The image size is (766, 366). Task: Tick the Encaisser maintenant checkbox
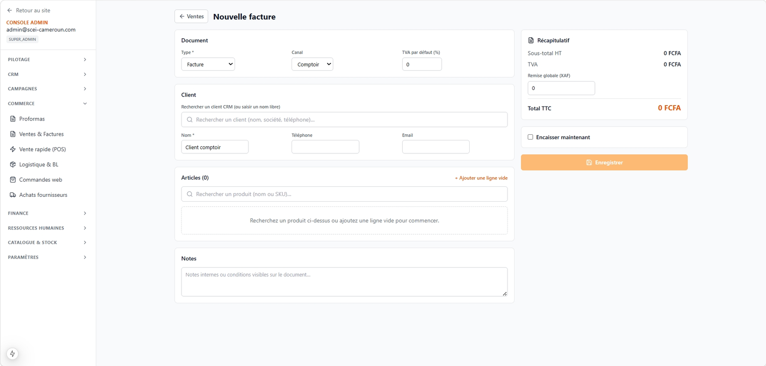pyautogui.click(x=530, y=137)
